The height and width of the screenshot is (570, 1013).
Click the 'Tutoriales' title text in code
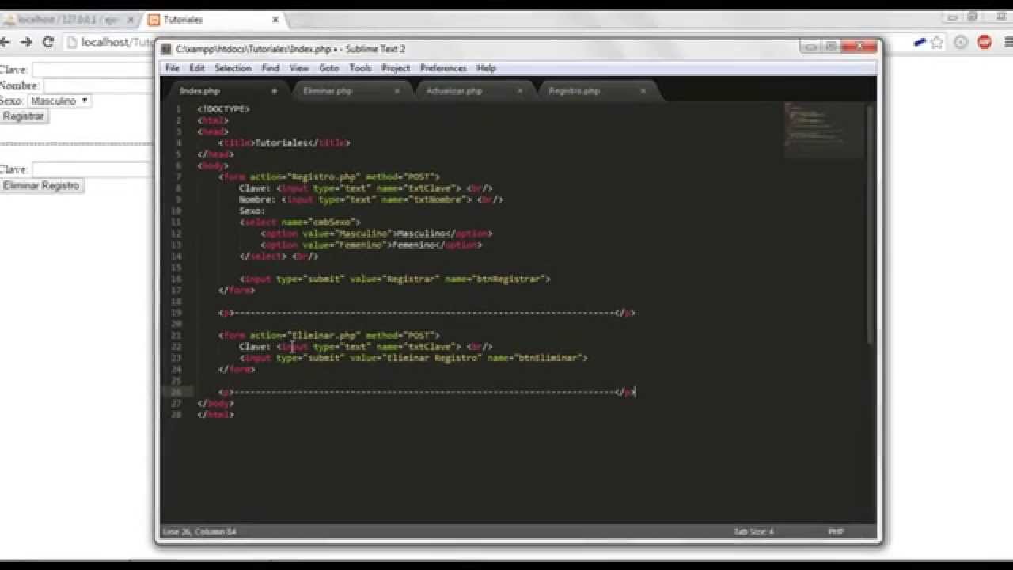(x=281, y=143)
